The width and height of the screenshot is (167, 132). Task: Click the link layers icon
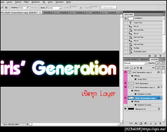tap(131, 123)
